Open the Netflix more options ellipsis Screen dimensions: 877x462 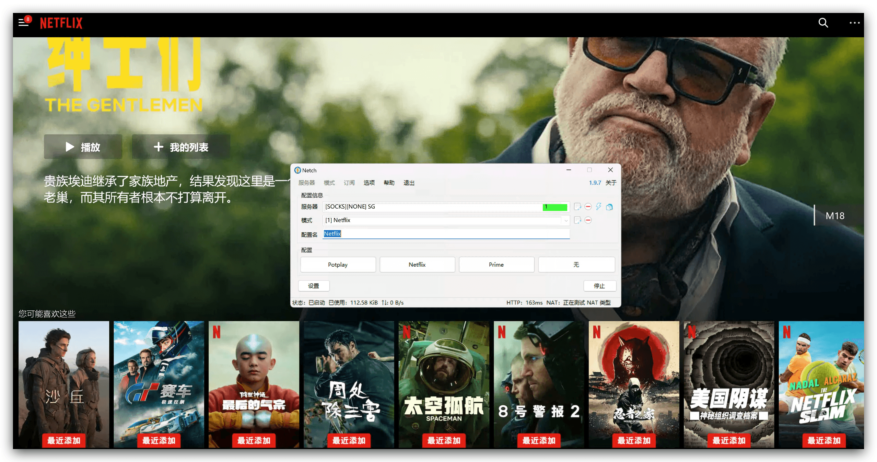854,23
